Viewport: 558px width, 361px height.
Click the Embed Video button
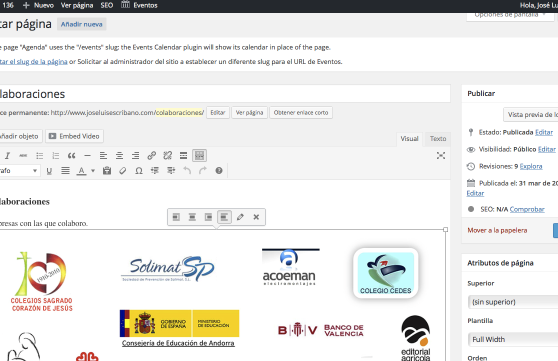(74, 136)
